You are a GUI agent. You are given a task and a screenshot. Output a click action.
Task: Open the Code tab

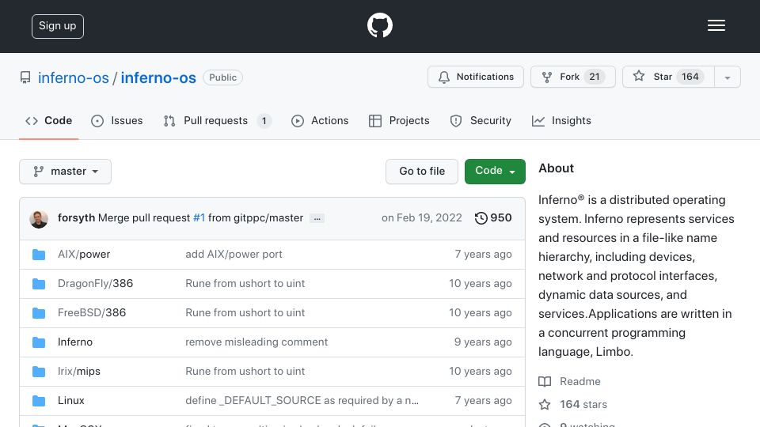pyautogui.click(x=49, y=120)
